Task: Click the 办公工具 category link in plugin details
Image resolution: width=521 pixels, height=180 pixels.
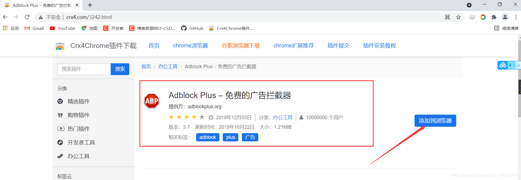Action: click(x=283, y=118)
